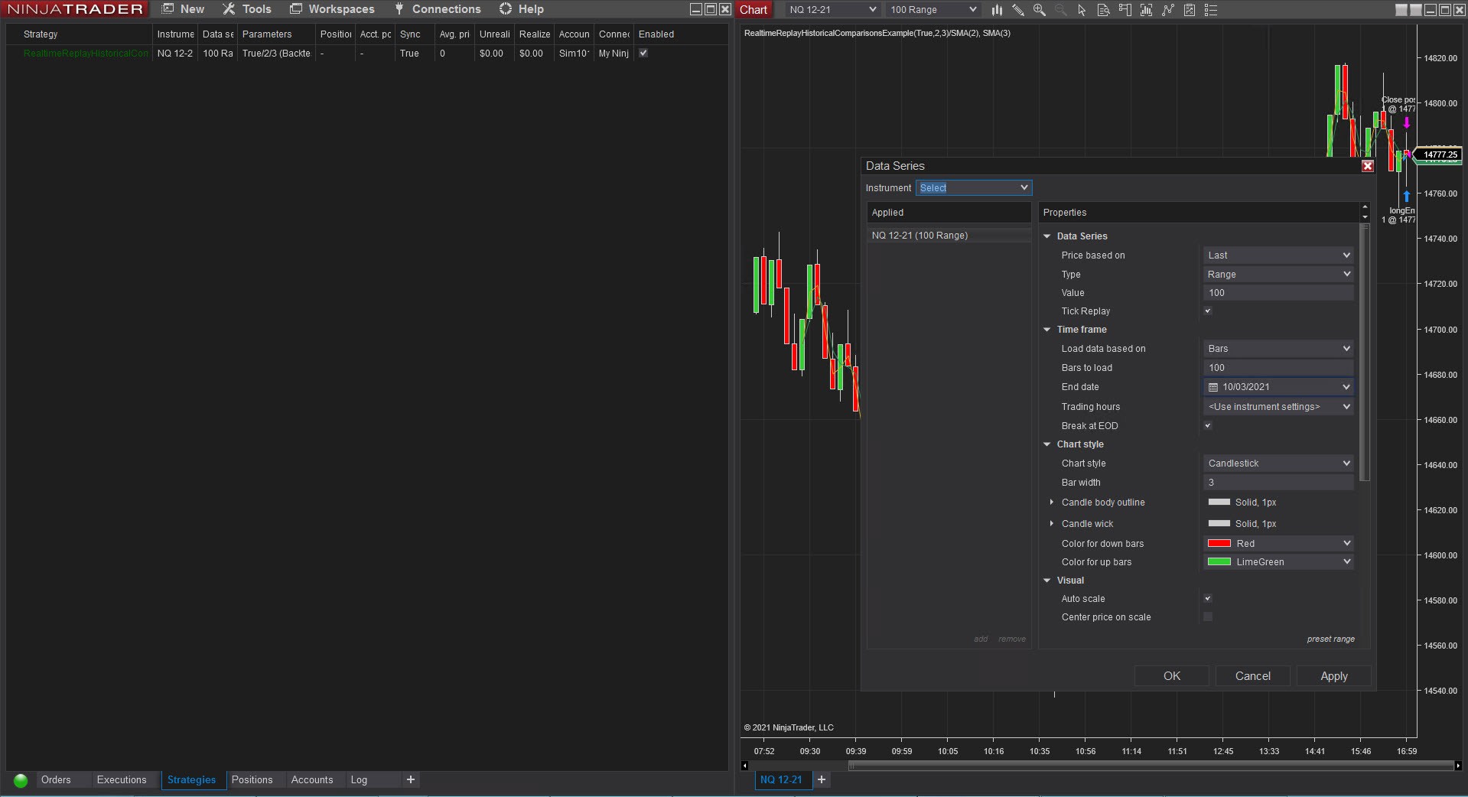Open the 100 Range interval dropdown

[933, 10]
